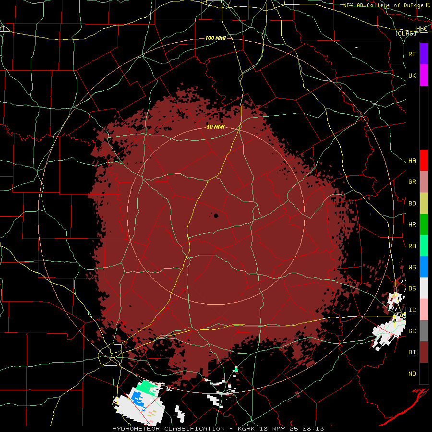The image size is (432, 432).
Task: Select the brown BI legend swatch
Action: click(424, 352)
